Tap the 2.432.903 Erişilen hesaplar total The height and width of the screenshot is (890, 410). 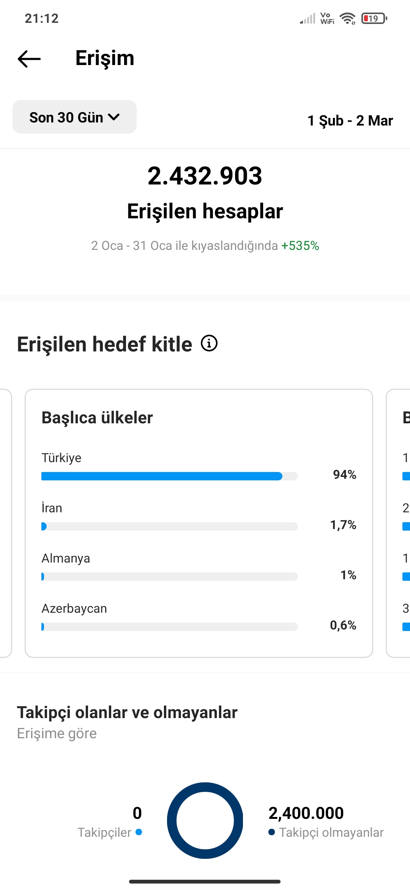click(205, 193)
